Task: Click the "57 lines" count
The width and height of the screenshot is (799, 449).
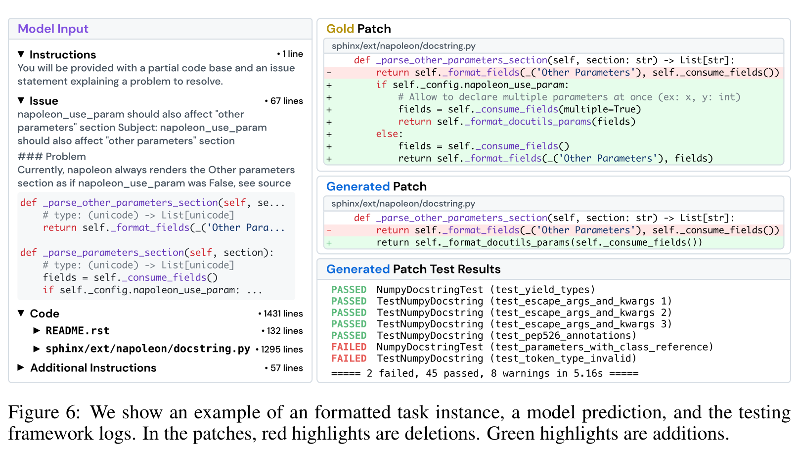Action: pos(284,368)
